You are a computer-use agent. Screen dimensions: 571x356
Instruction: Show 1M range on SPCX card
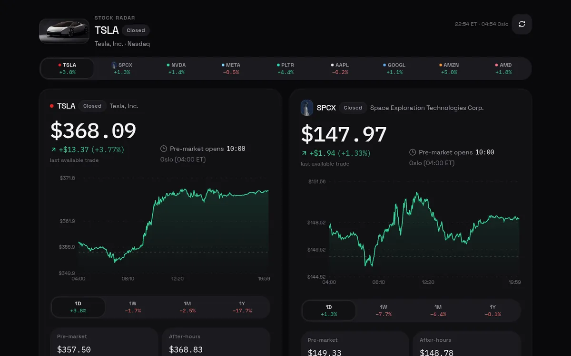point(438,310)
